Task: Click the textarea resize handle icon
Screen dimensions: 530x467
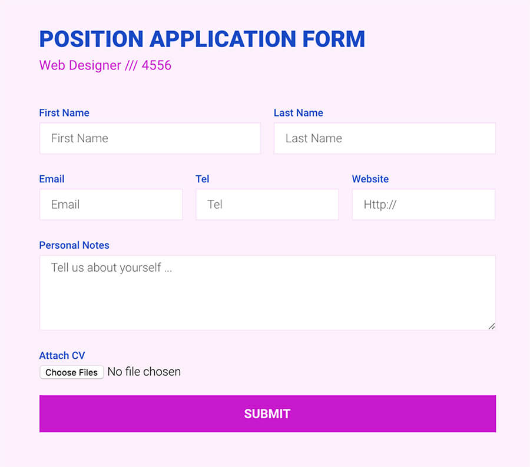Action: [x=491, y=326]
